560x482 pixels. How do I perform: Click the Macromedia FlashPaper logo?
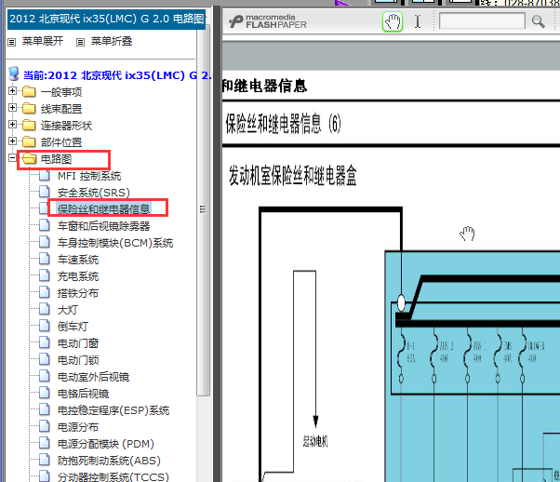268,21
